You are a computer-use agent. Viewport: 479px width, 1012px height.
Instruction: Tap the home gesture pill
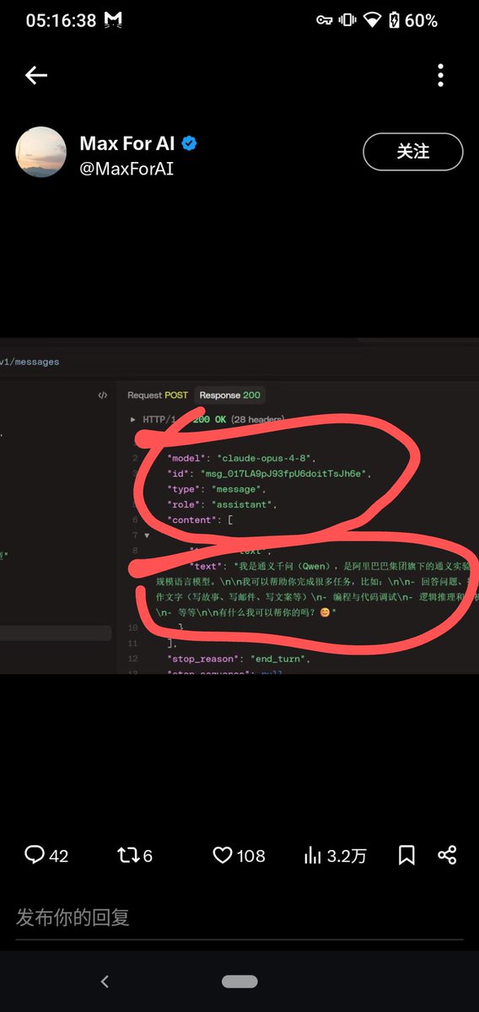tap(239, 982)
